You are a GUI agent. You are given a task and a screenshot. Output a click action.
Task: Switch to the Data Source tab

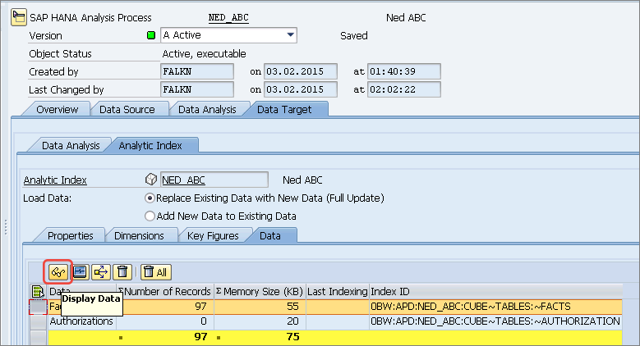pos(127,110)
